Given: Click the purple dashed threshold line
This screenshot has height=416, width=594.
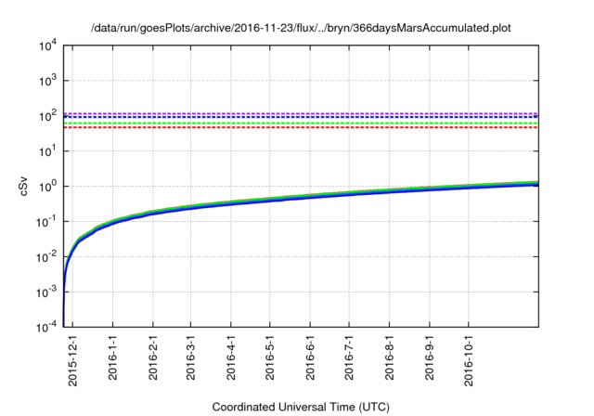Looking at the screenshot, I should 301,113.
